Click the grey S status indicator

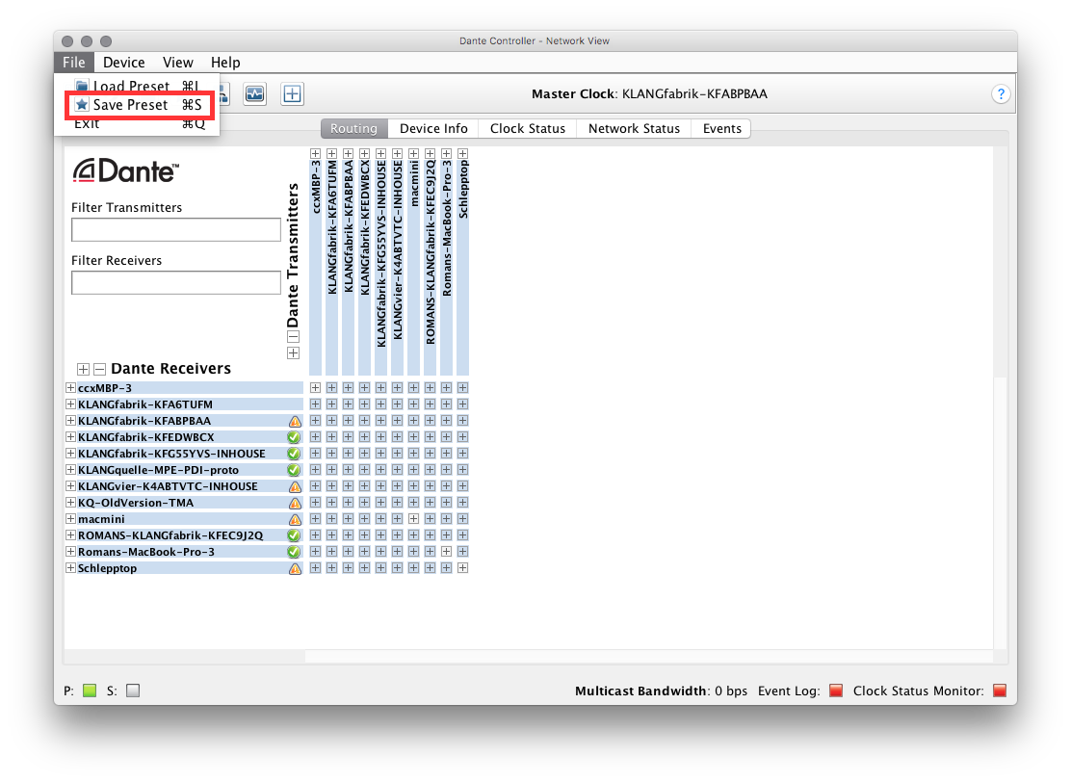[x=133, y=691]
